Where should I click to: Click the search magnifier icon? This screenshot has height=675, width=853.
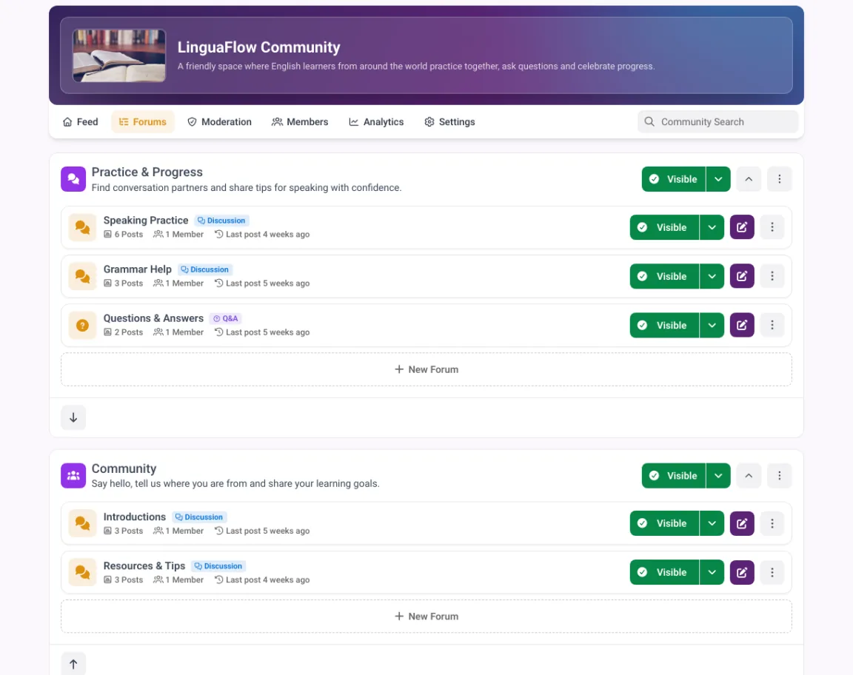649,122
